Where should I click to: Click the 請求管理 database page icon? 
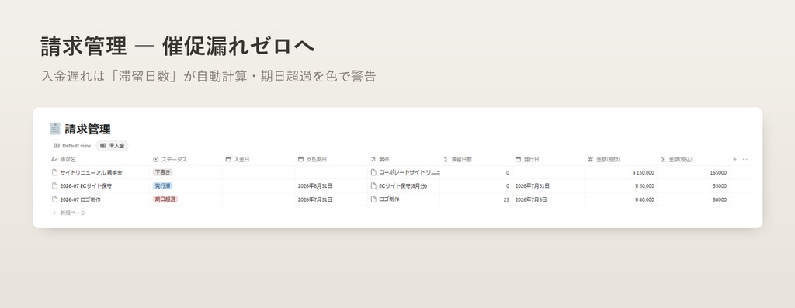coord(55,129)
